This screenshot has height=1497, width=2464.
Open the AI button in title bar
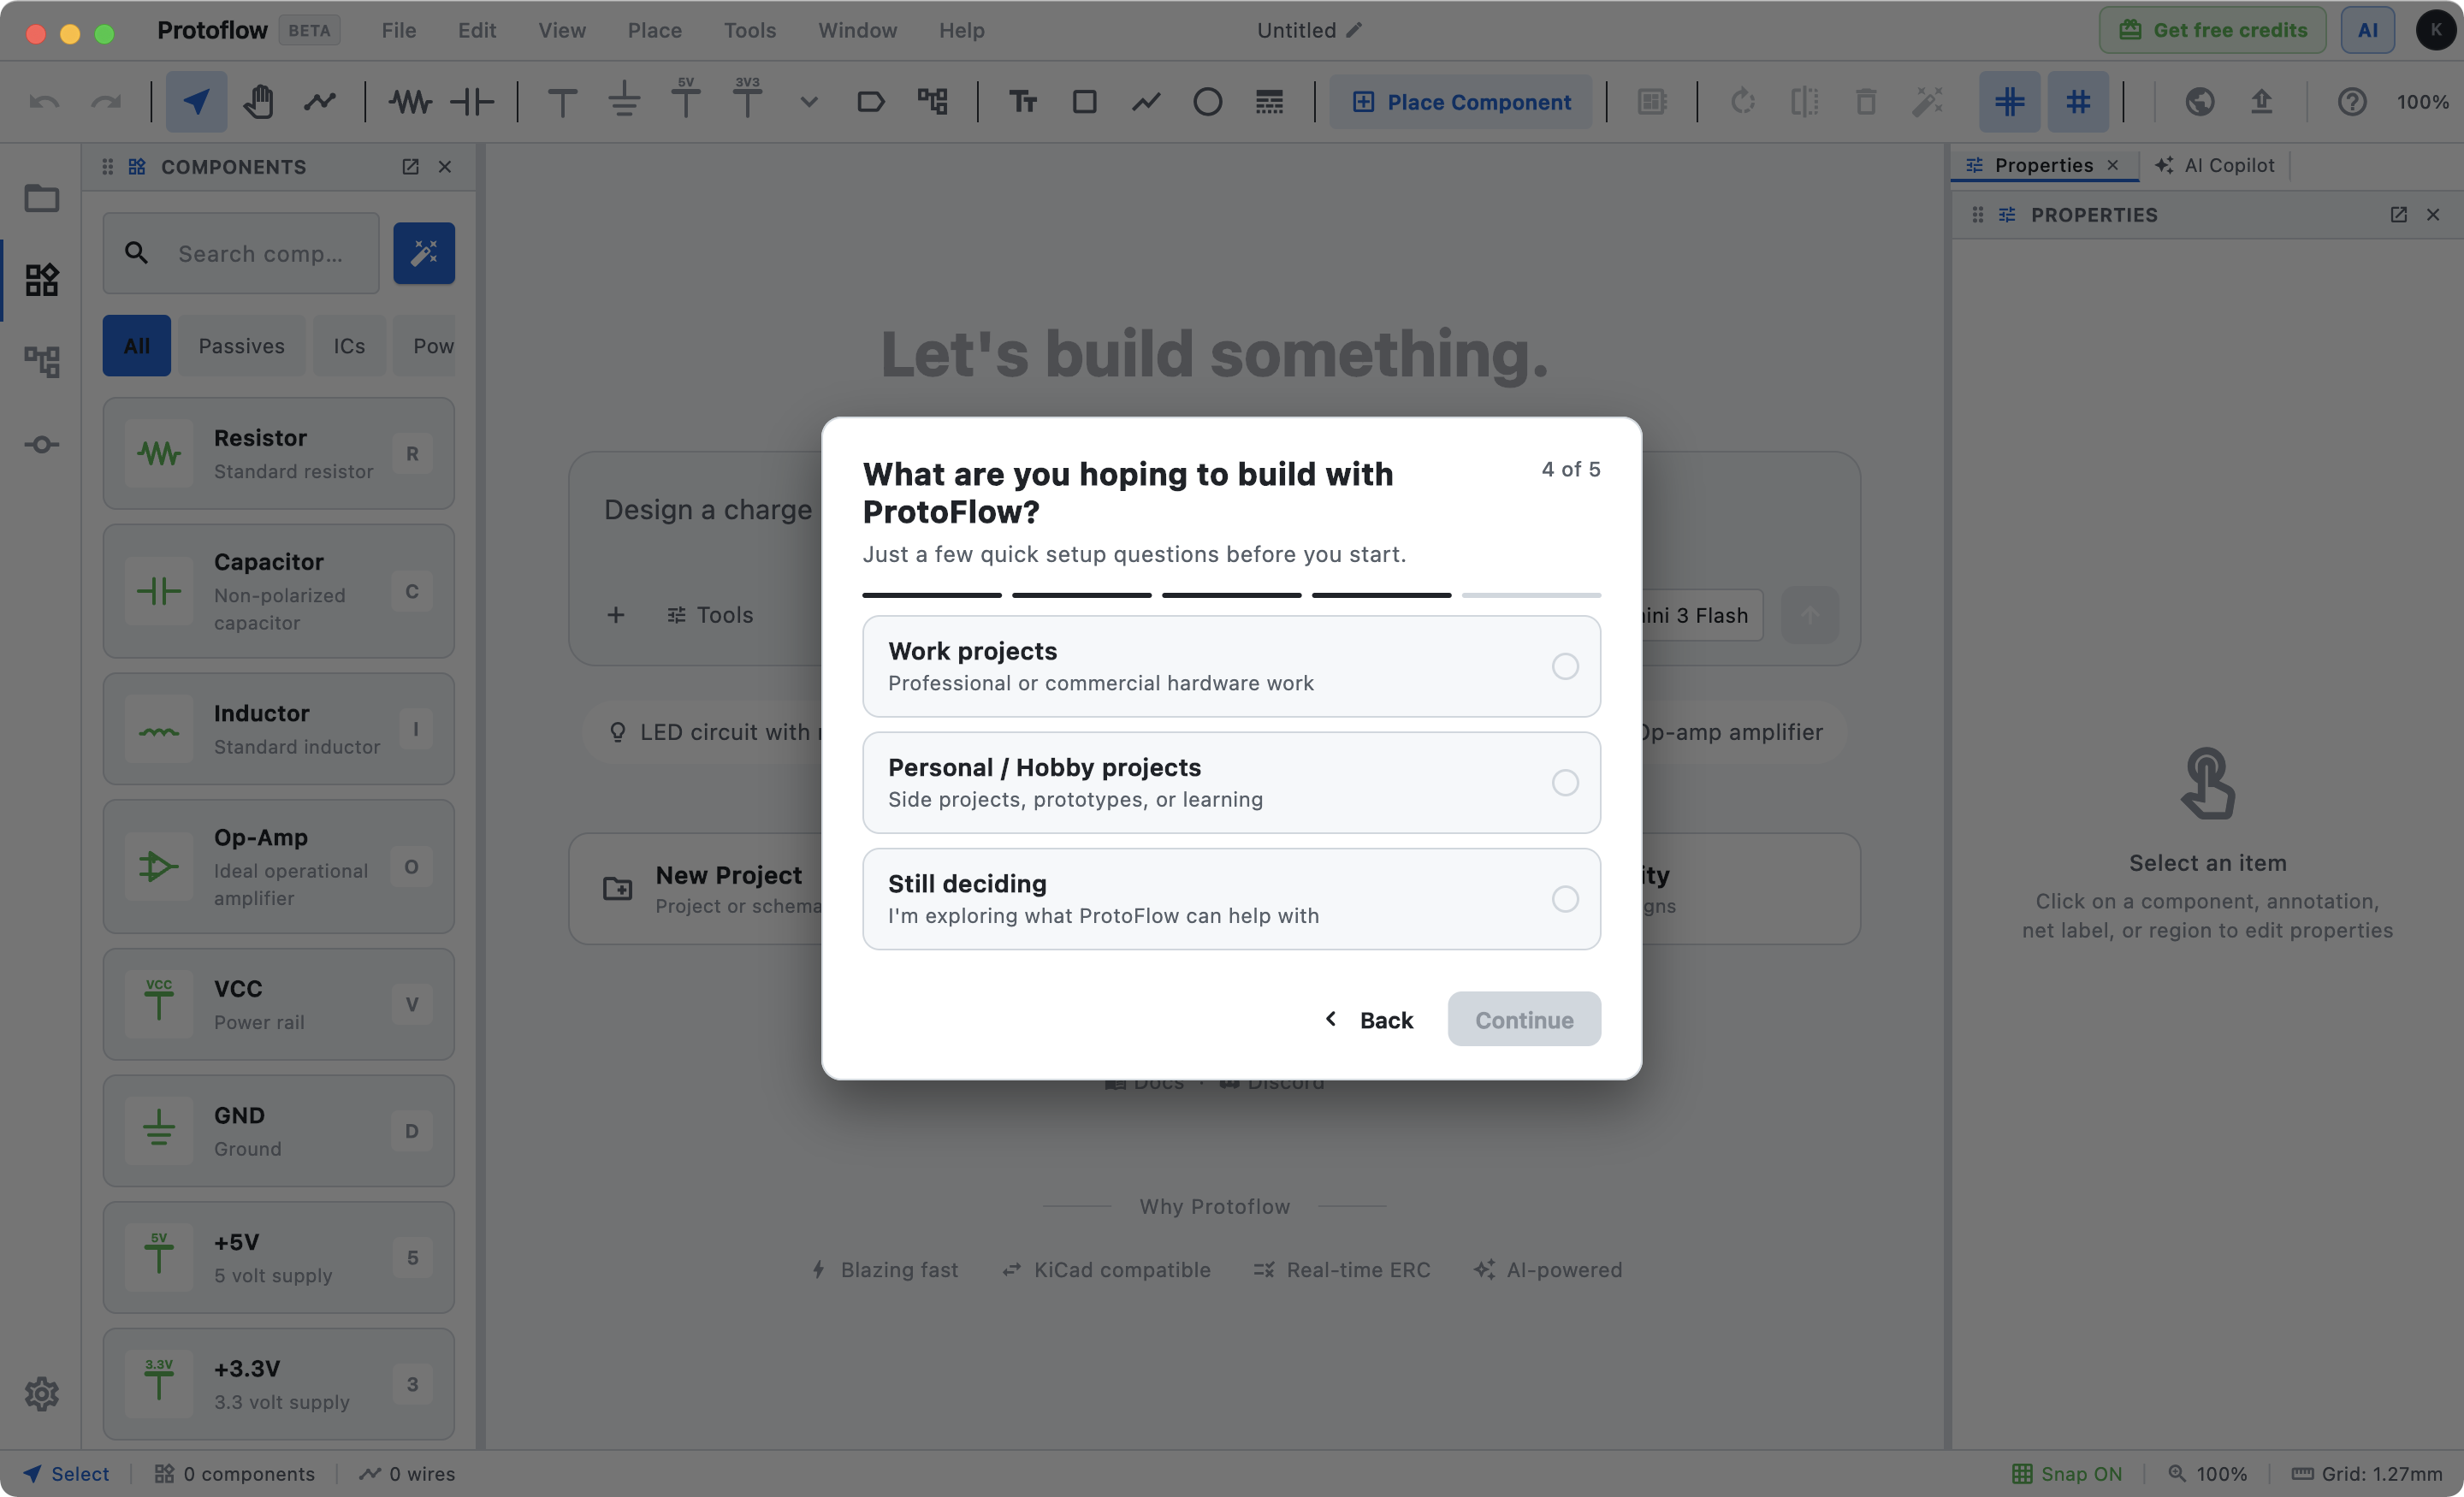click(x=2368, y=30)
